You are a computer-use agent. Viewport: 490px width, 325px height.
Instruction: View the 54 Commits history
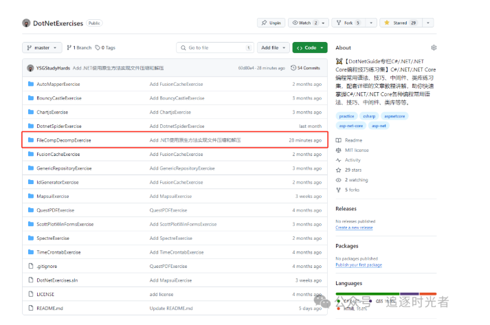point(305,68)
